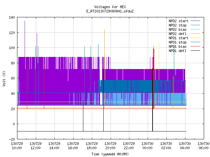Click the tallest purple spike near 135 V
The width and height of the screenshot is (210, 157).
tap(25, 39)
